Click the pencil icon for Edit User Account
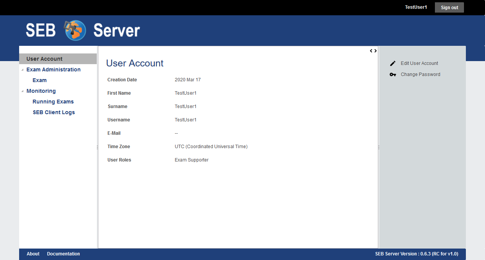 pos(392,63)
